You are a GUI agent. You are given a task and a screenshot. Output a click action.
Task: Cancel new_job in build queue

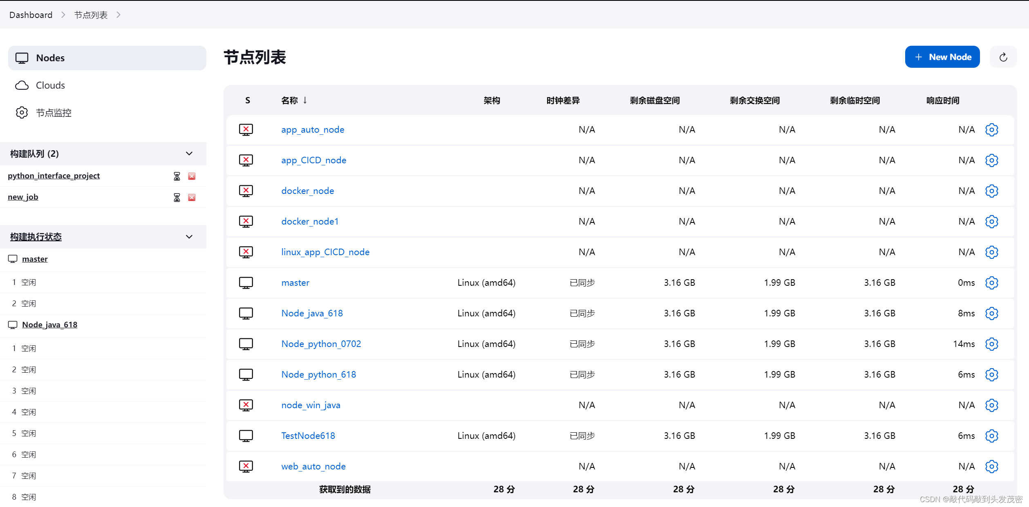tap(192, 198)
